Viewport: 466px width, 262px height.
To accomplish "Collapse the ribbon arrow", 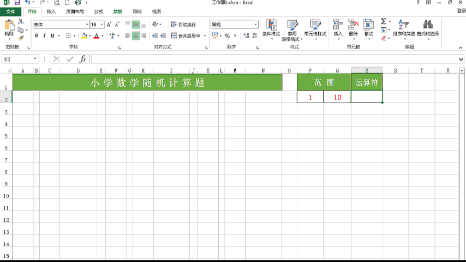I will [461, 47].
